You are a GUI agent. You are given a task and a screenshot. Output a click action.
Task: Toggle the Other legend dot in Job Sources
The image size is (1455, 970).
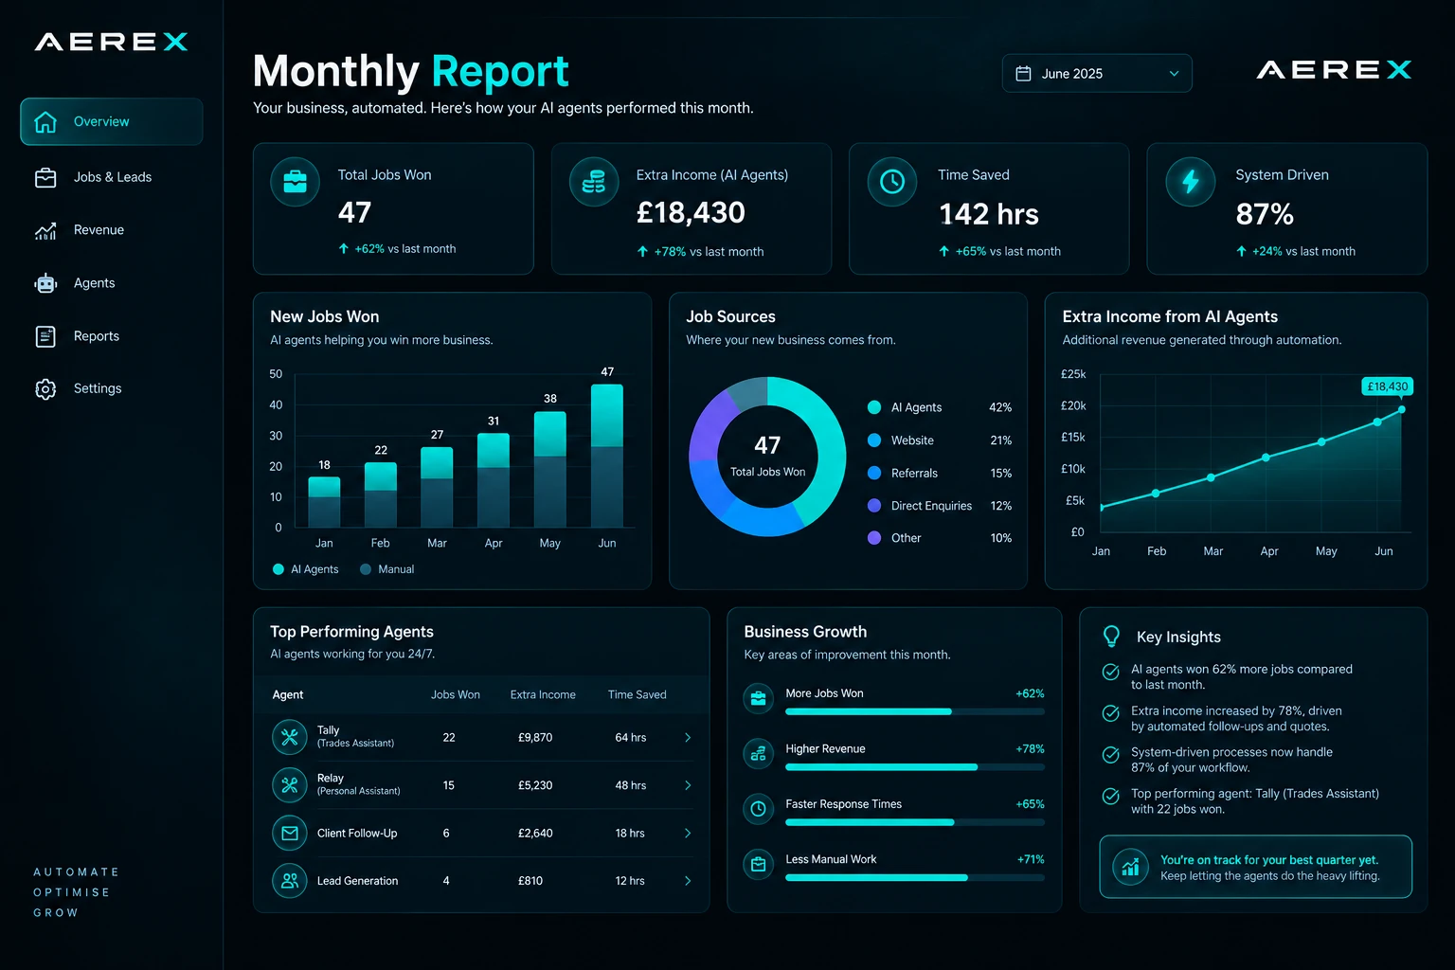click(874, 538)
